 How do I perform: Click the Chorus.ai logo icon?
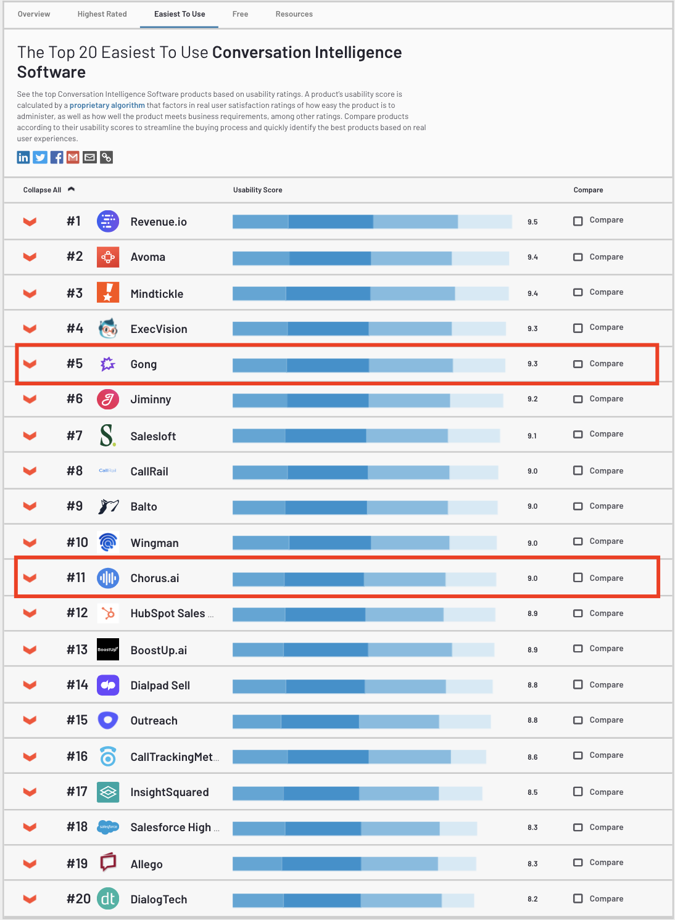click(108, 578)
